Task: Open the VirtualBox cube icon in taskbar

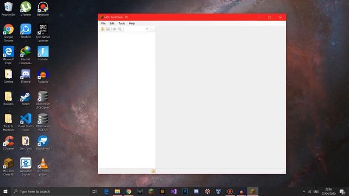Action: pyautogui.click(x=219, y=191)
